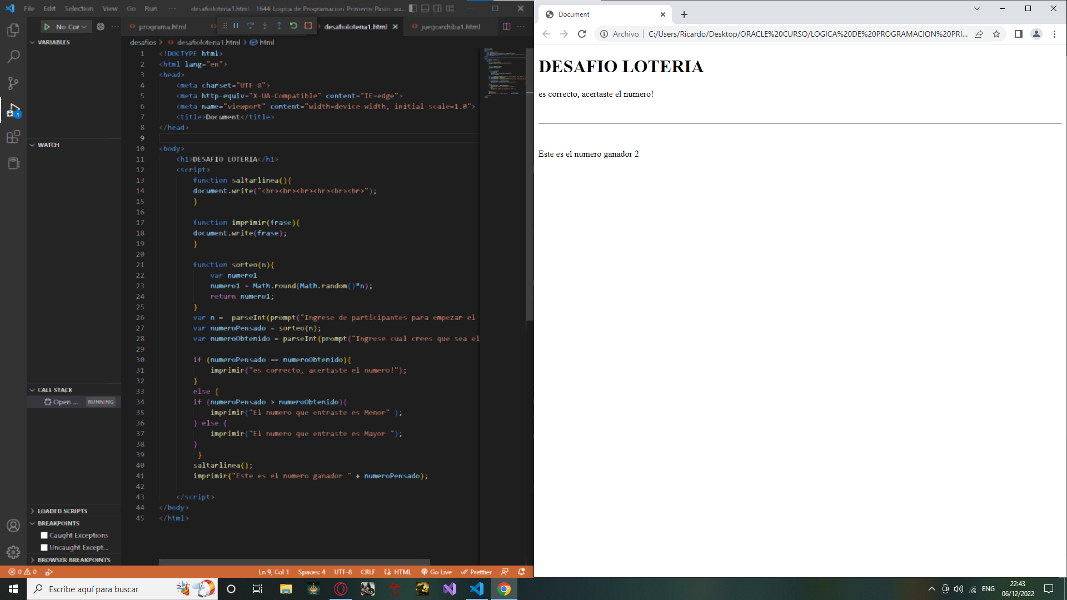The width and height of the screenshot is (1067, 600).
Task: Start debugging with green play arrow
Action: click(47, 27)
